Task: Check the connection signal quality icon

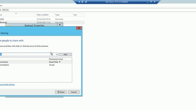Action: (86, 2)
